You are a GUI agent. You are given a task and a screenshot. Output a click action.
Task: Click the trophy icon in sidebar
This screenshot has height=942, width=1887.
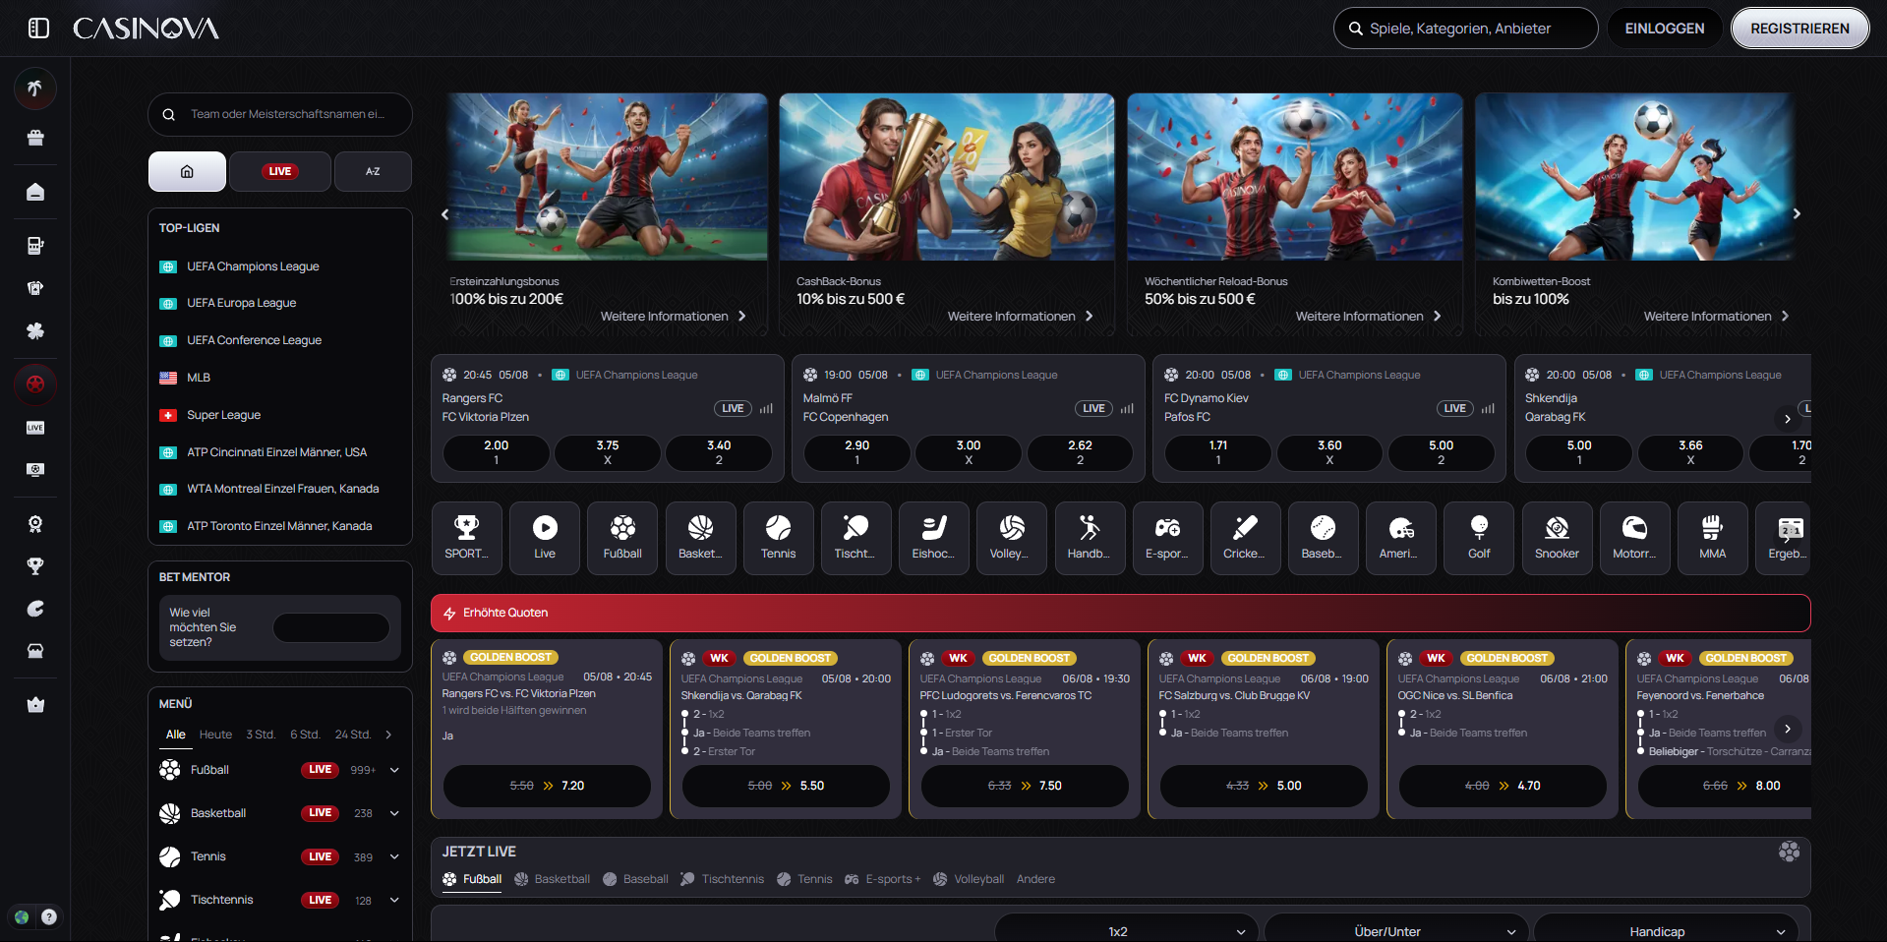[x=35, y=566]
